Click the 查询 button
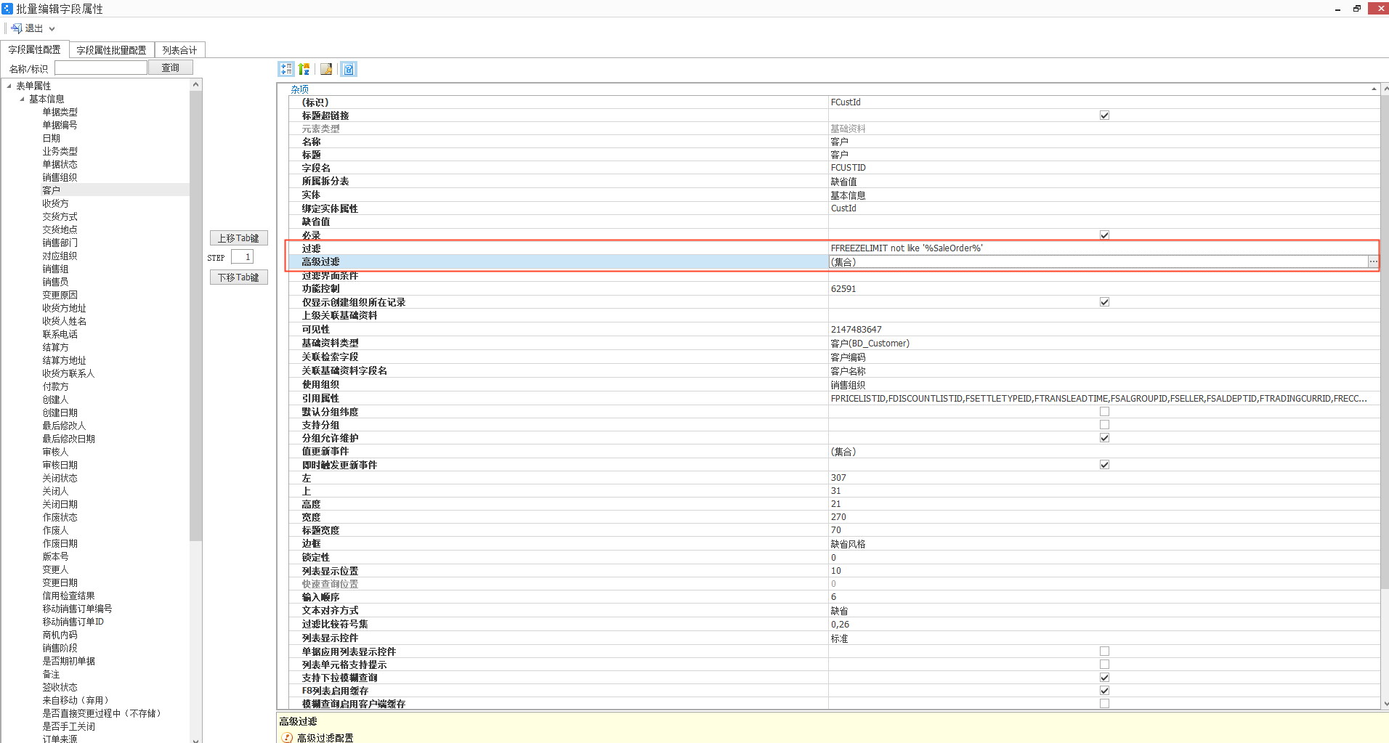Image resolution: width=1389 pixels, height=743 pixels. click(170, 68)
